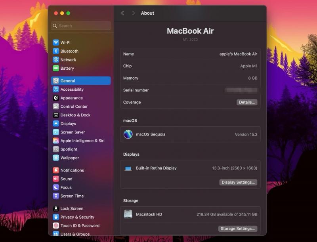Click the Screen Time hourglass icon

(x=56, y=196)
